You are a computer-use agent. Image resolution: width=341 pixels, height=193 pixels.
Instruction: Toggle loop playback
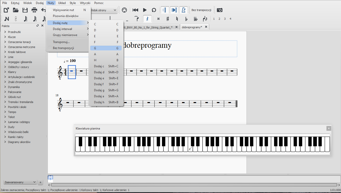[x=154, y=10]
